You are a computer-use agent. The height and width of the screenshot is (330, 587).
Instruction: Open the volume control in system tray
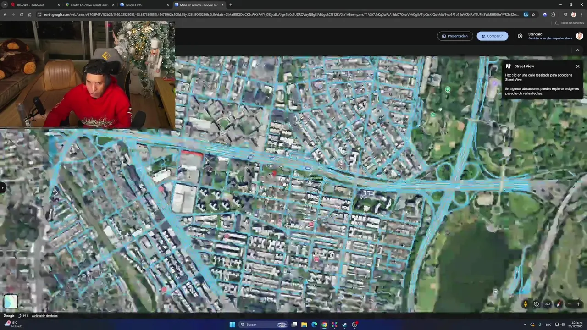coord(563,324)
